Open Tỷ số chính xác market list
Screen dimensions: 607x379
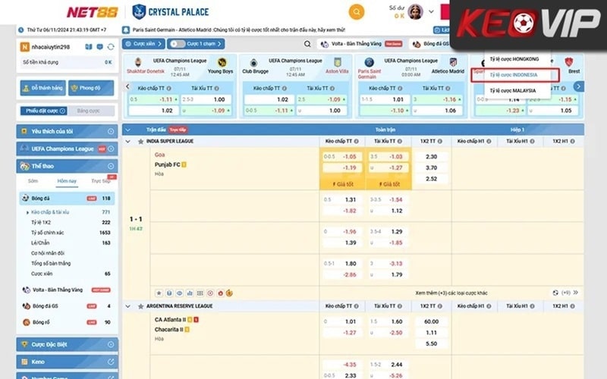(48, 233)
